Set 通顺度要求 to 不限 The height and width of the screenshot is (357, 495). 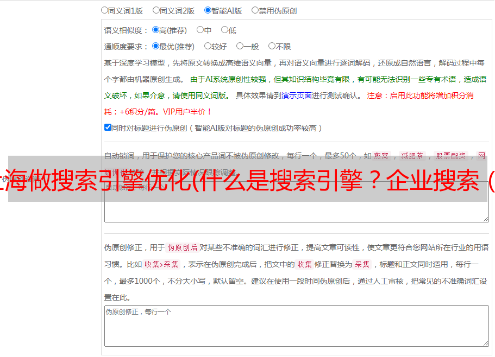coord(272,46)
